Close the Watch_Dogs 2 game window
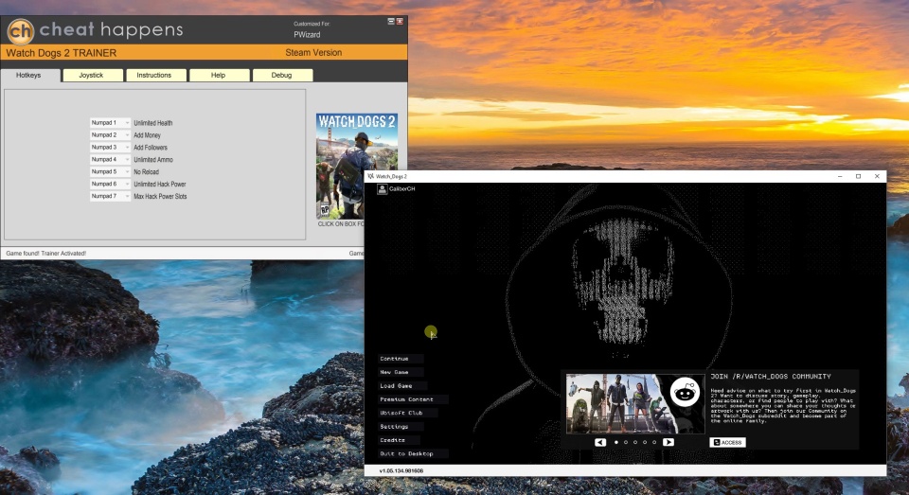Image resolution: width=909 pixels, height=495 pixels. [877, 176]
